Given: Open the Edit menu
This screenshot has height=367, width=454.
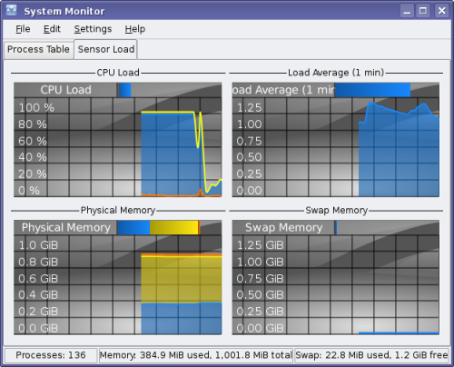Looking at the screenshot, I should coord(52,29).
